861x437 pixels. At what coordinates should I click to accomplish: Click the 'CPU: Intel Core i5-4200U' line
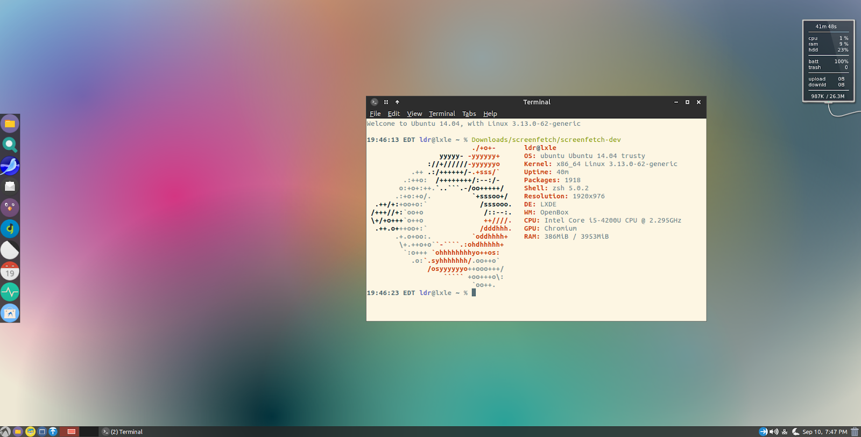(x=603, y=220)
